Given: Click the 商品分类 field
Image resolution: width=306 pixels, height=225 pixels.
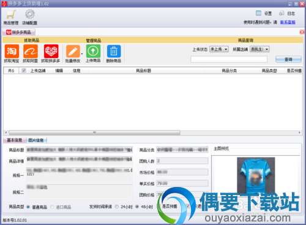Looking at the screenshot, I should (x=182, y=150).
